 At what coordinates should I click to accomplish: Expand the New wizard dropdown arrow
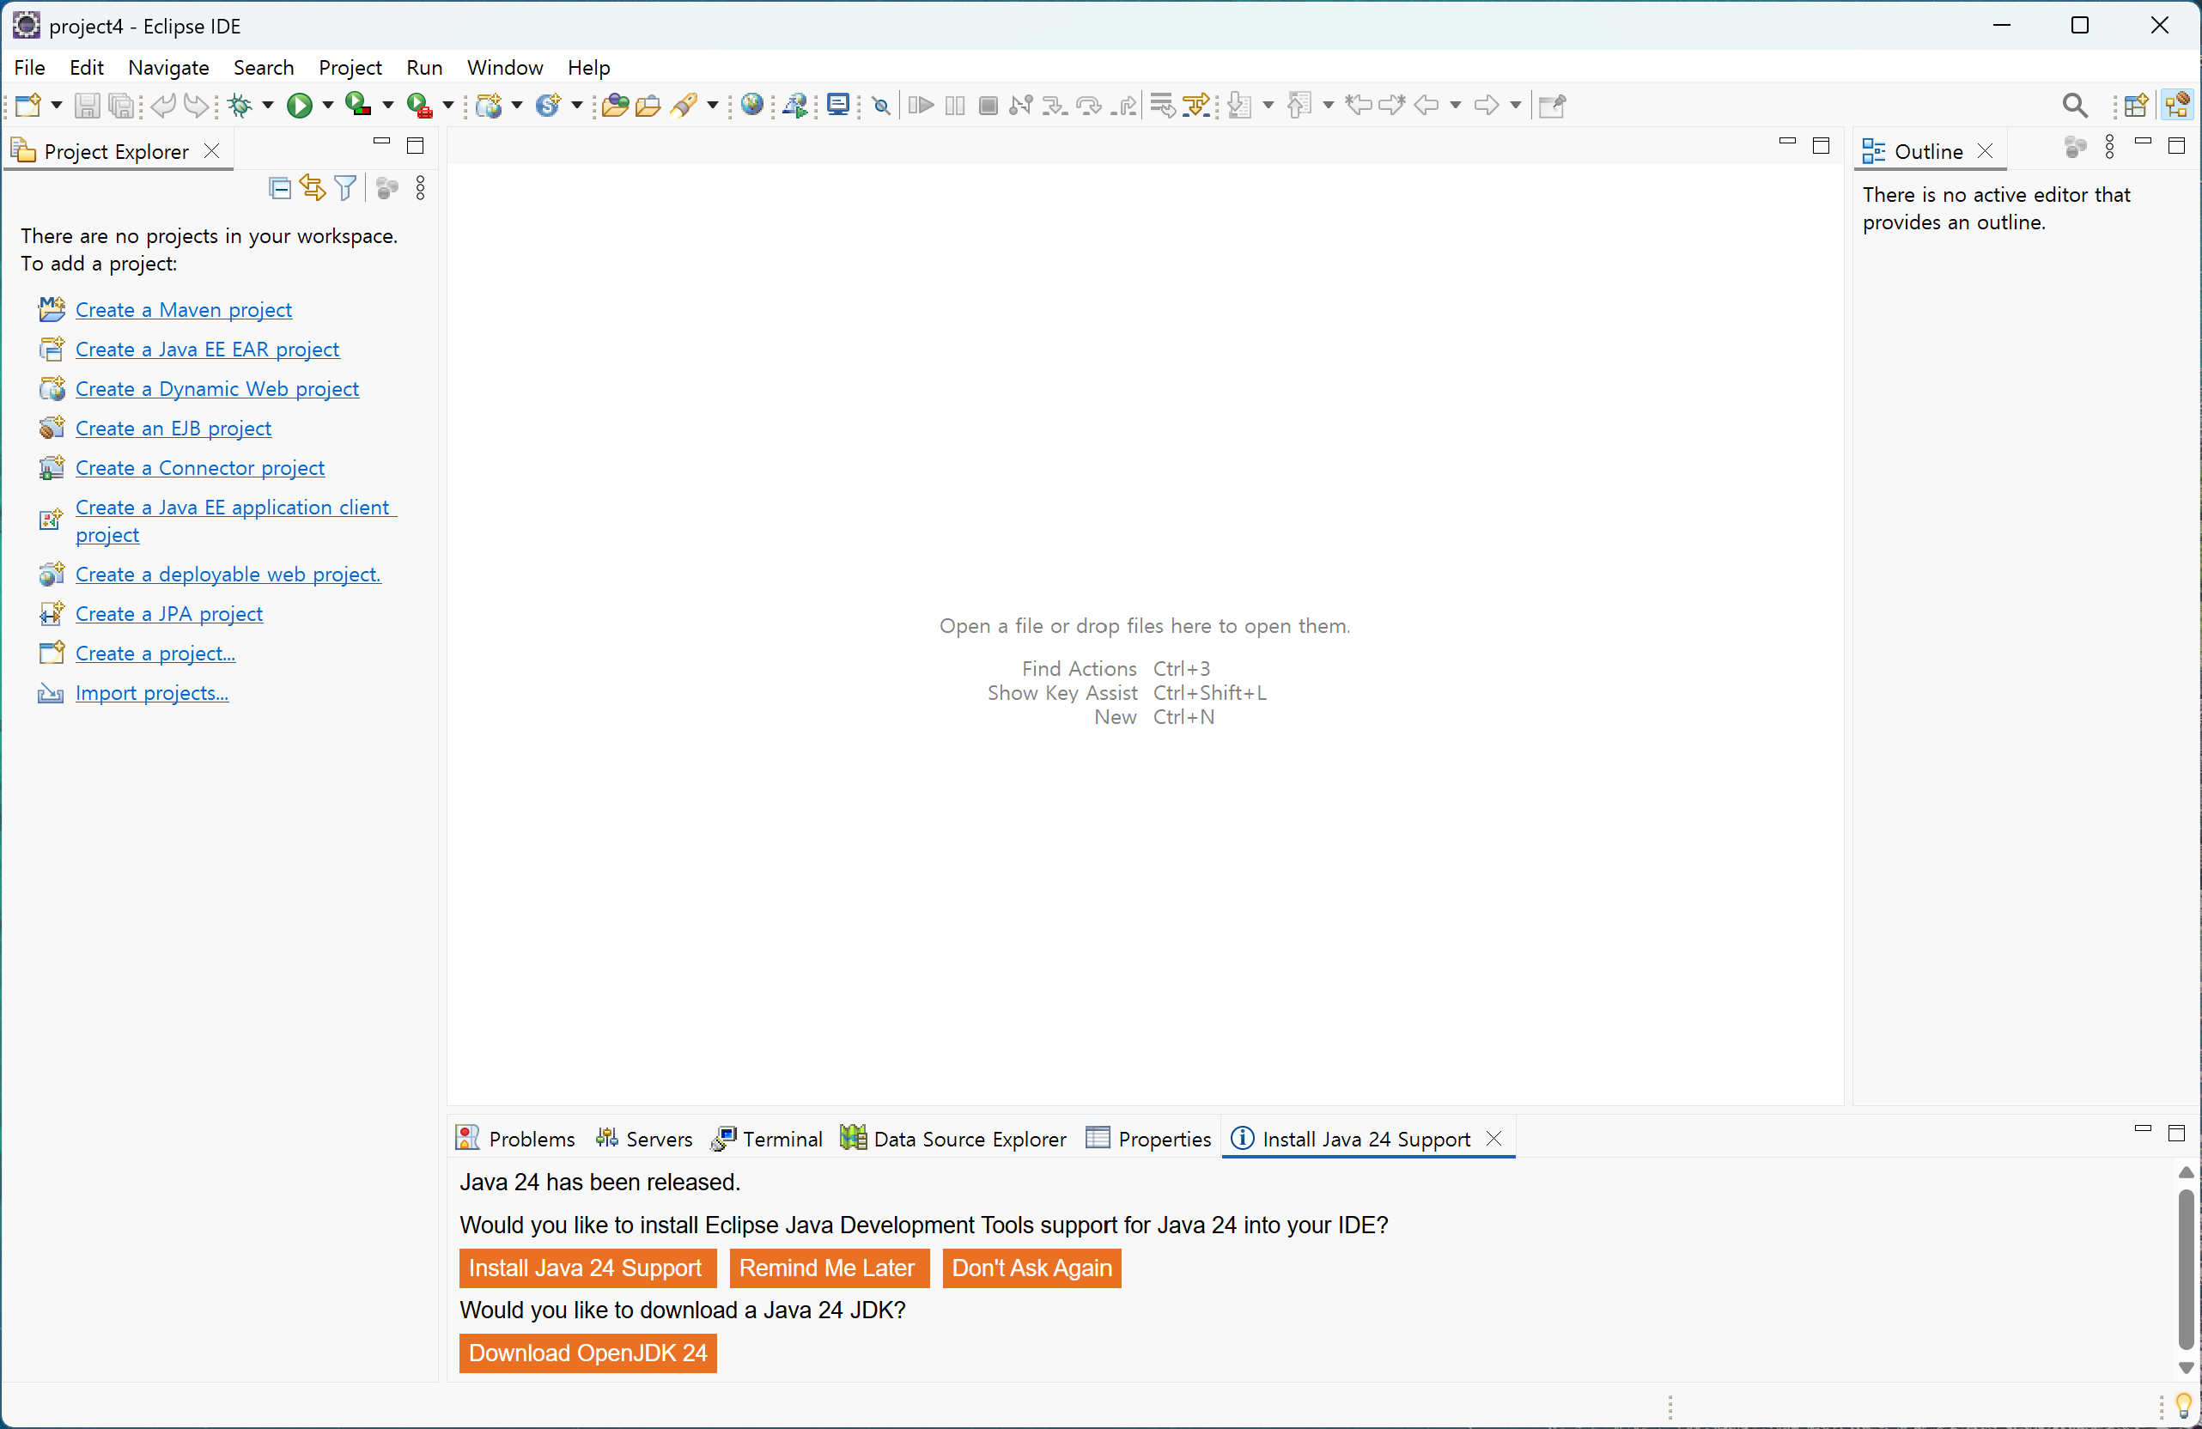tap(57, 106)
